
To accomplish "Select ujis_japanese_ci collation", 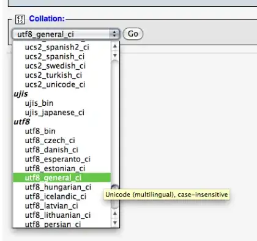I will tap(62, 113).
